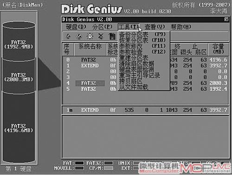Click row number 2 in the partition table
Screen dimensions: 232x175
[68, 71]
